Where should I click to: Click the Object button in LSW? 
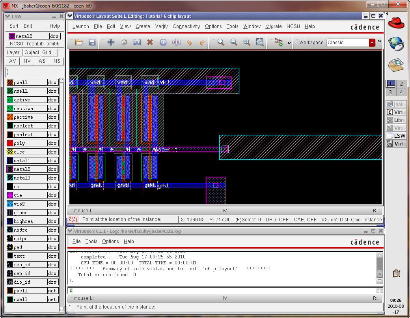(x=32, y=52)
